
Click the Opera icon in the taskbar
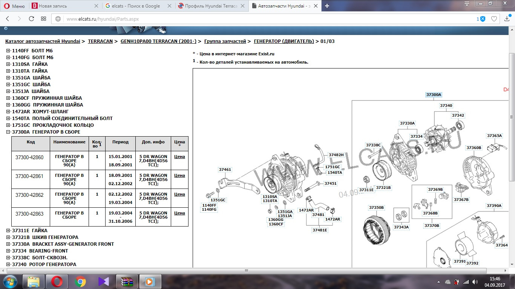click(57, 281)
